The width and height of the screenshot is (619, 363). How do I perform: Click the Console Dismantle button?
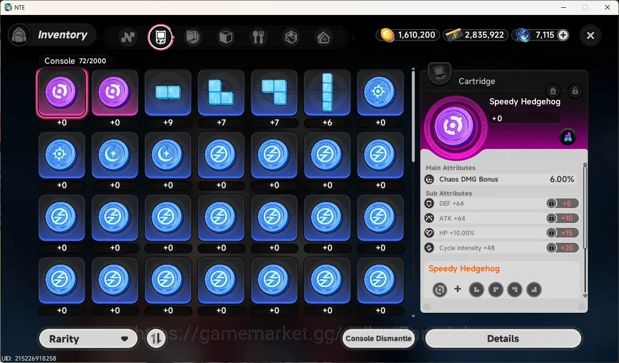379,338
